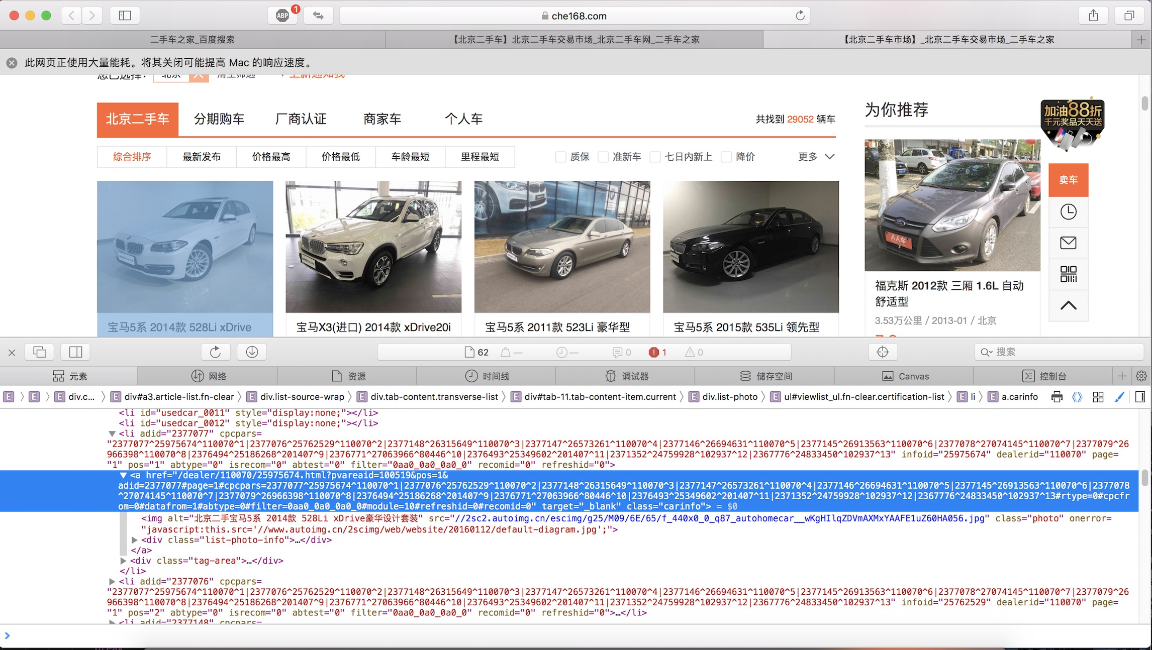This screenshot has height=650, width=1152.
Task: Activate the element selection crosshair icon
Action: click(x=882, y=352)
